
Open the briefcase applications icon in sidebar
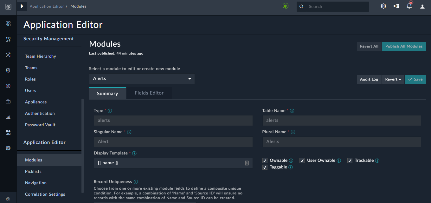8,101
